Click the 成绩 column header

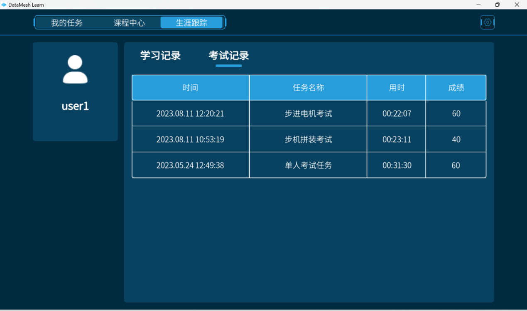(456, 88)
